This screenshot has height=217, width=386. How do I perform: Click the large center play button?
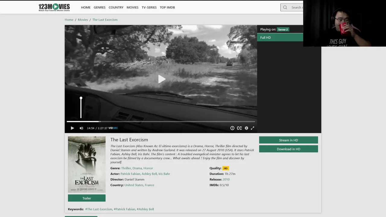tap(161, 79)
